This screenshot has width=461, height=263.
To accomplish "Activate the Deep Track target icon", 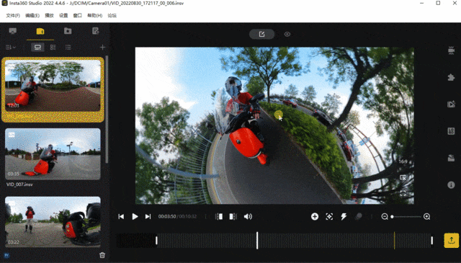I will [329, 216].
